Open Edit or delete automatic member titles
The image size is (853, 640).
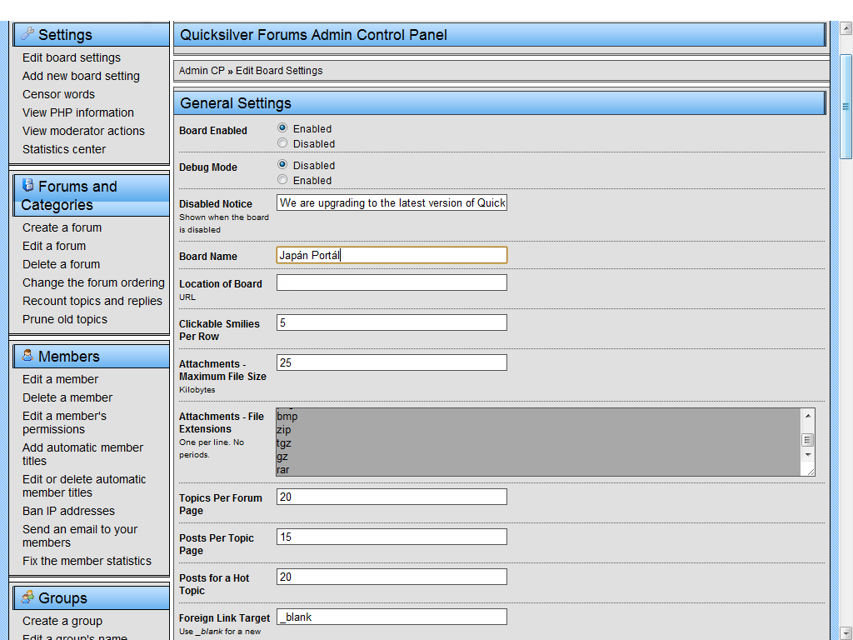click(x=84, y=486)
